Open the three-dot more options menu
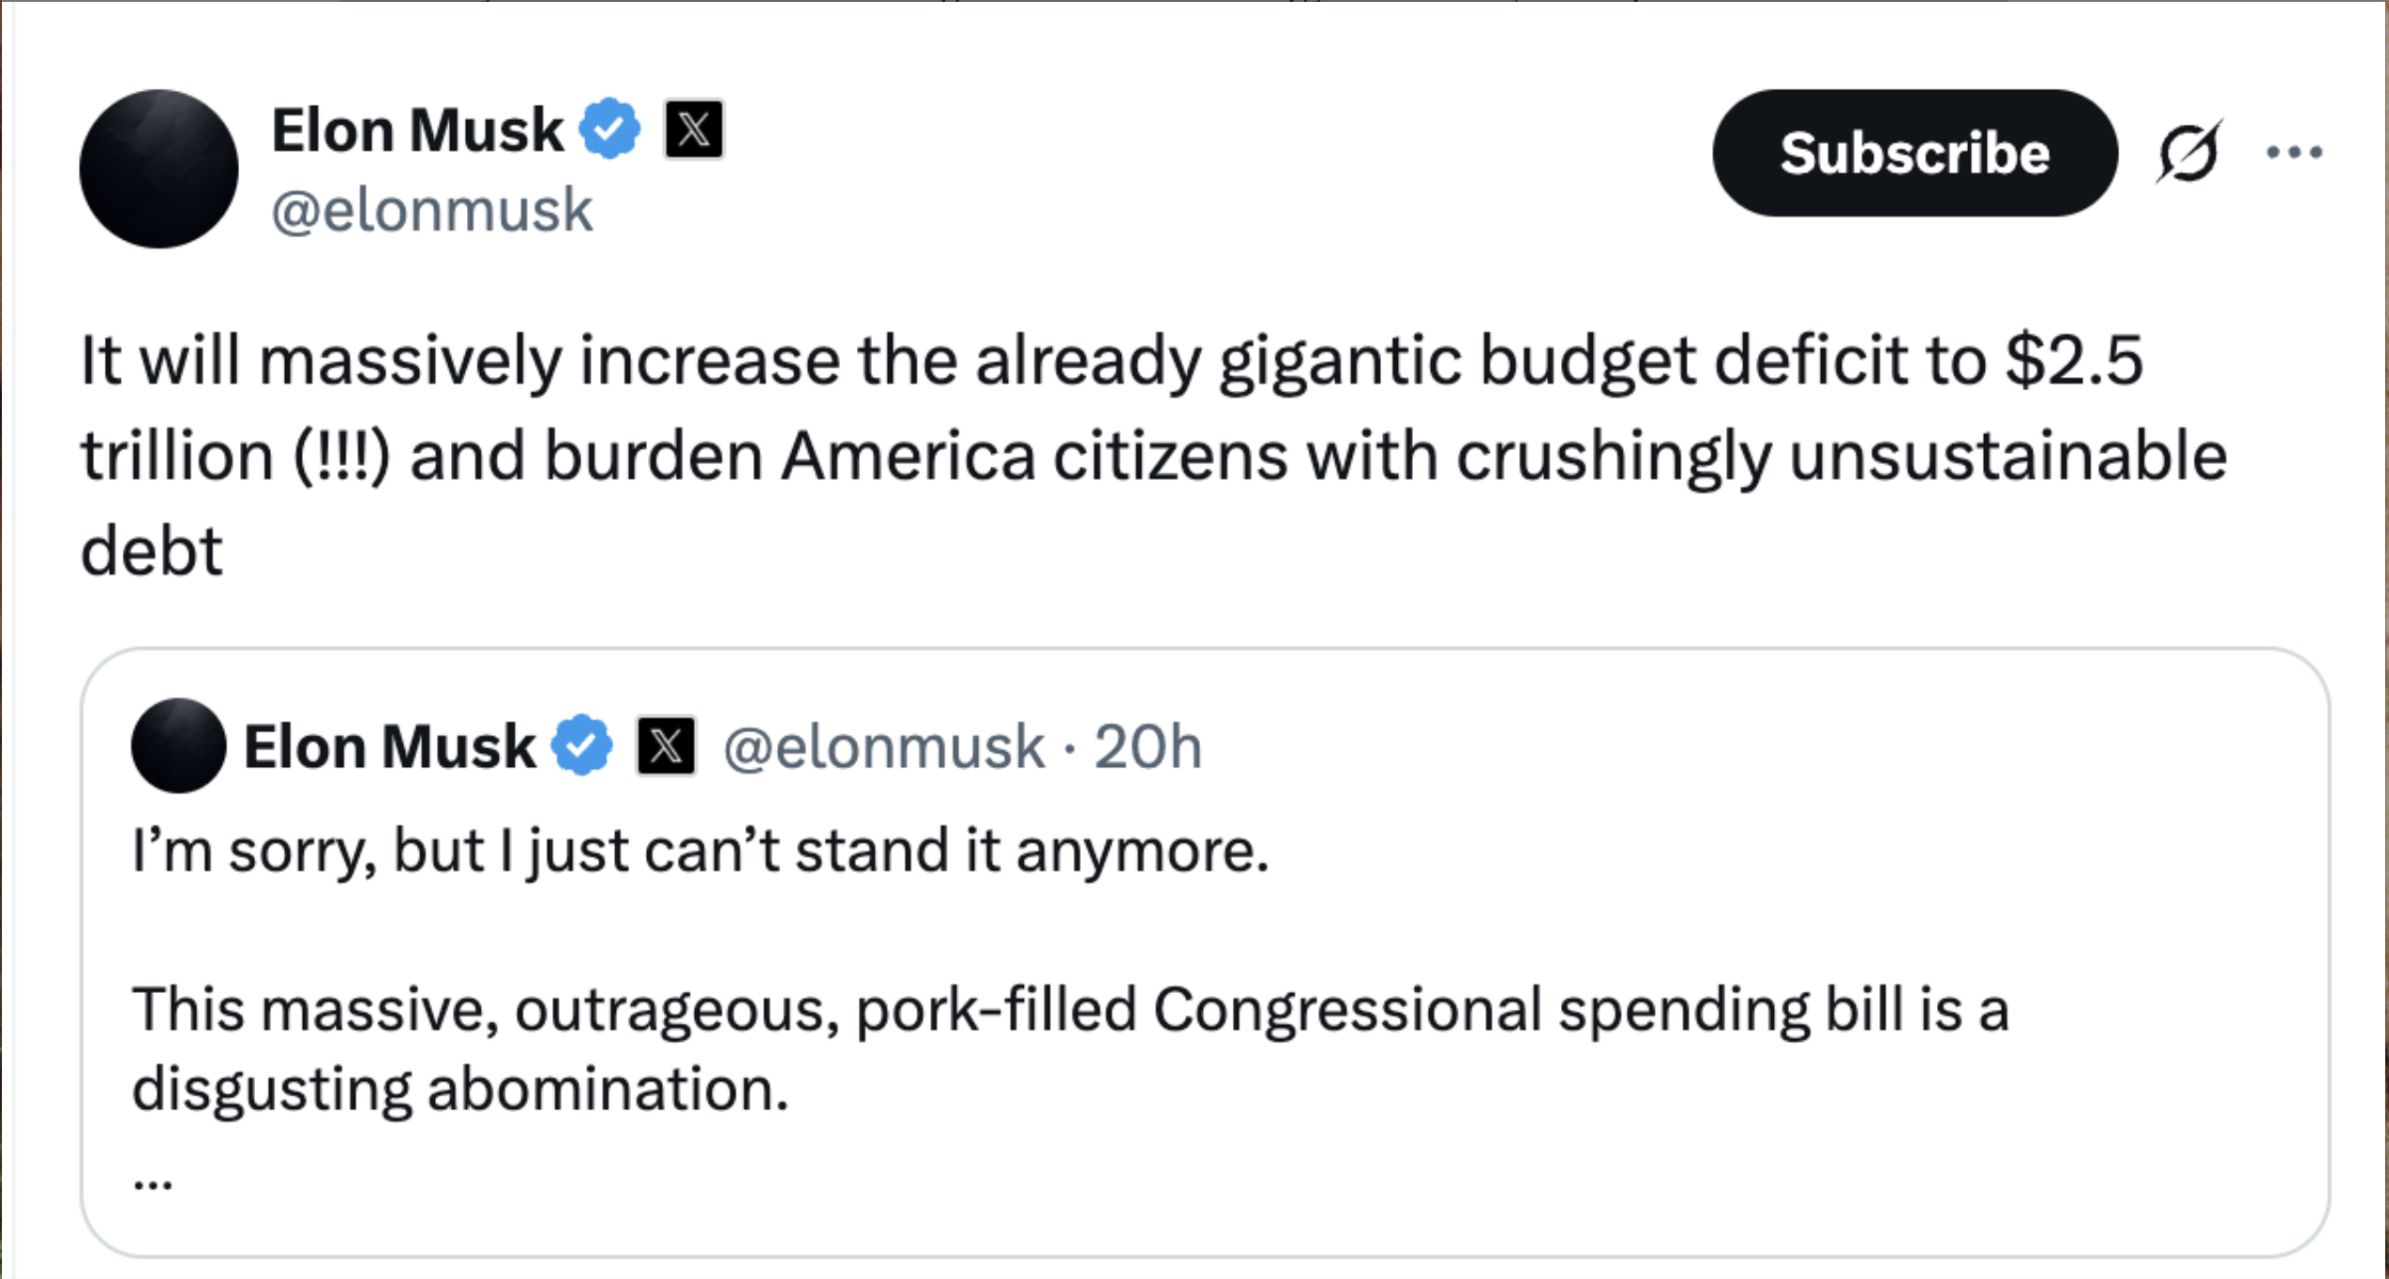The height and width of the screenshot is (1279, 2389). click(2293, 152)
